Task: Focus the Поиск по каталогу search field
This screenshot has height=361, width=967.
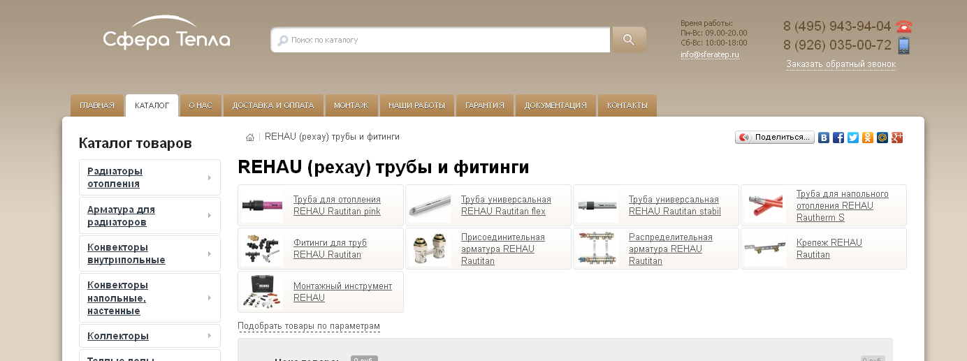Action: [441, 40]
